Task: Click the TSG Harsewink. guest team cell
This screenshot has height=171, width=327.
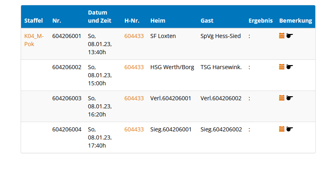Action: [x=221, y=67]
